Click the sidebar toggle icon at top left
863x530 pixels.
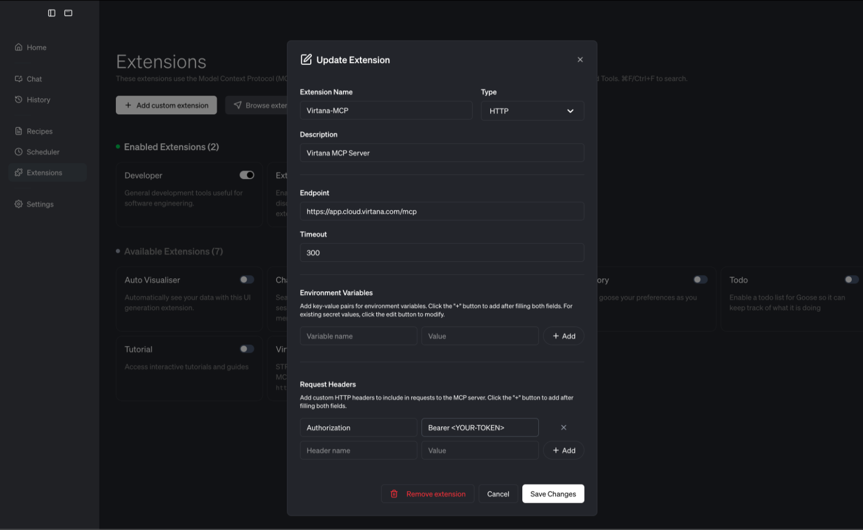(x=52, y=13)
